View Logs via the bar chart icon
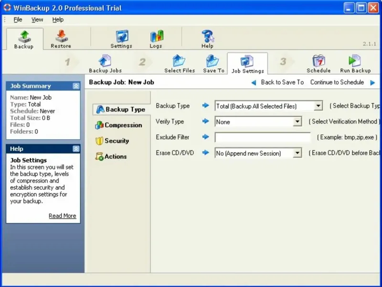The width and height of the screenshot is (382, 287). [x=156, y=39]
